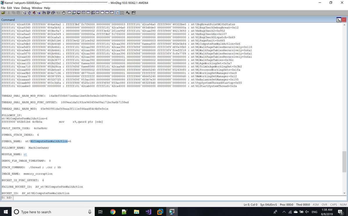This screenshot has height=216, width=348.
Task: Open Task View on the taskbar
Action: click(x=100, y=212)
